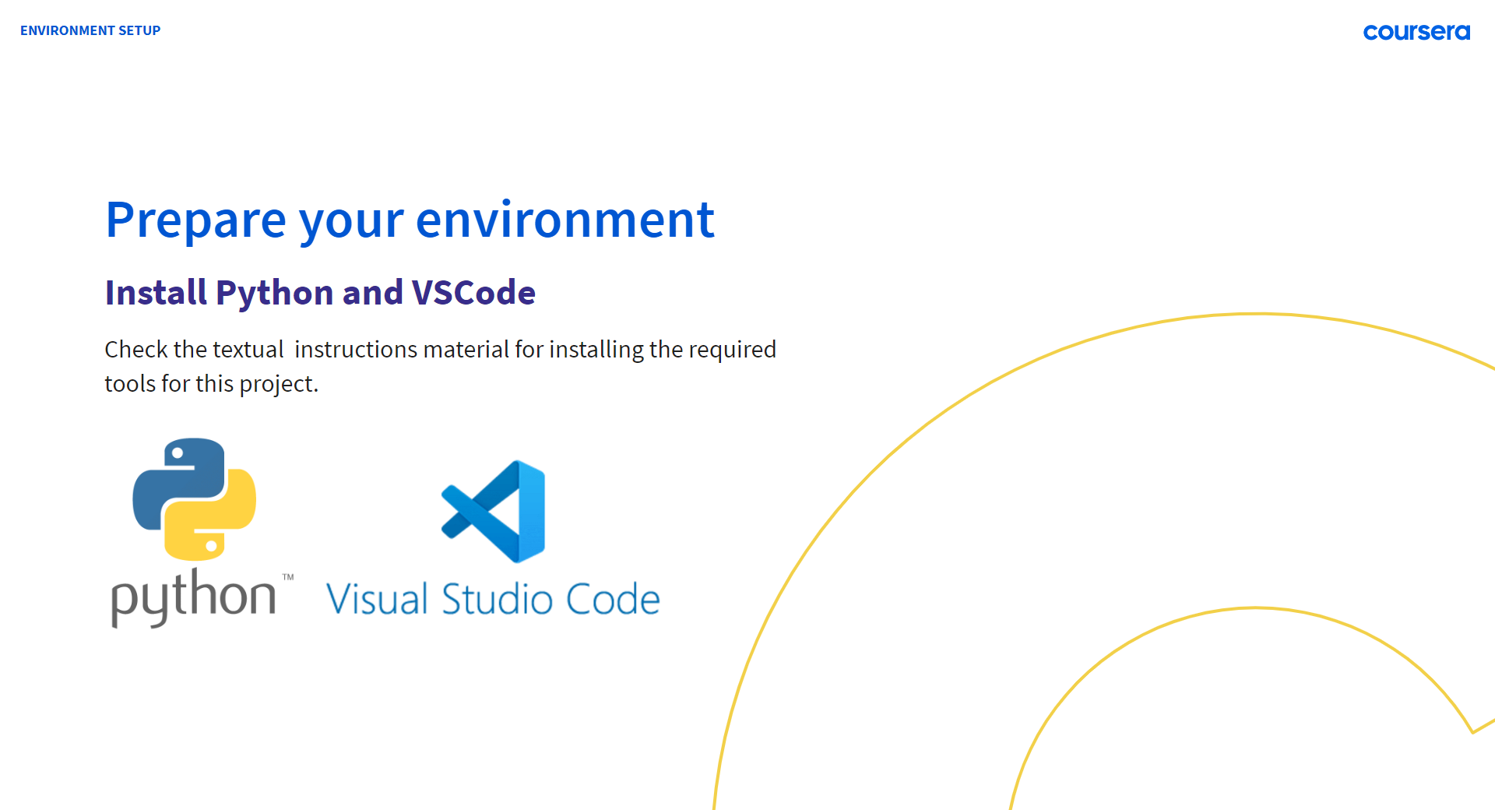Click the "Check the textual instructions" paragraph

[x=440, y=366]
